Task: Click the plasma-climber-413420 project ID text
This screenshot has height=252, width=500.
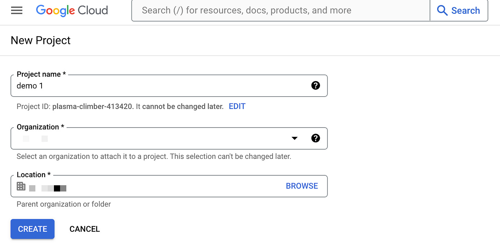Action: [92, 107]
